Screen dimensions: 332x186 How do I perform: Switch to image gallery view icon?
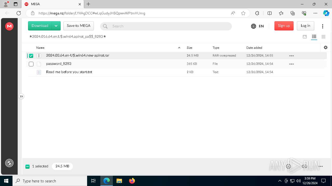[305, 37]
